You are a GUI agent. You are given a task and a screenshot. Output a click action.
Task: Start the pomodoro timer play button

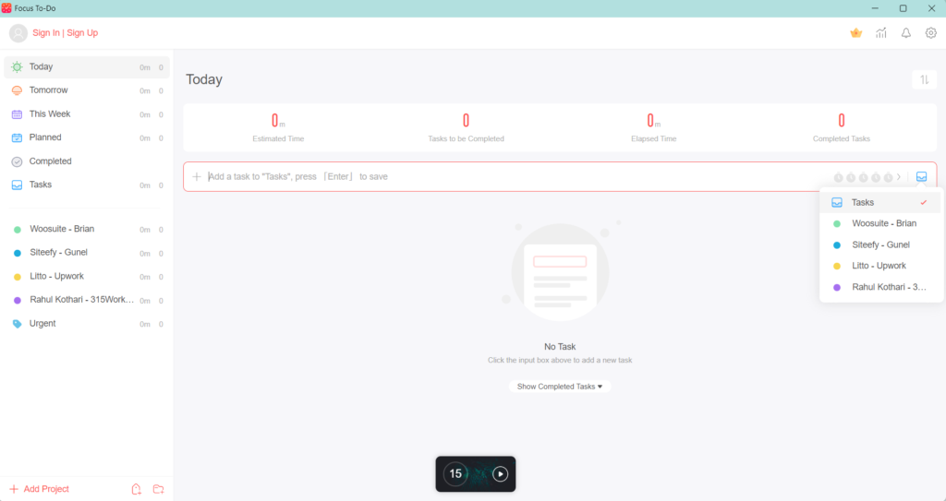click(500, 474)
